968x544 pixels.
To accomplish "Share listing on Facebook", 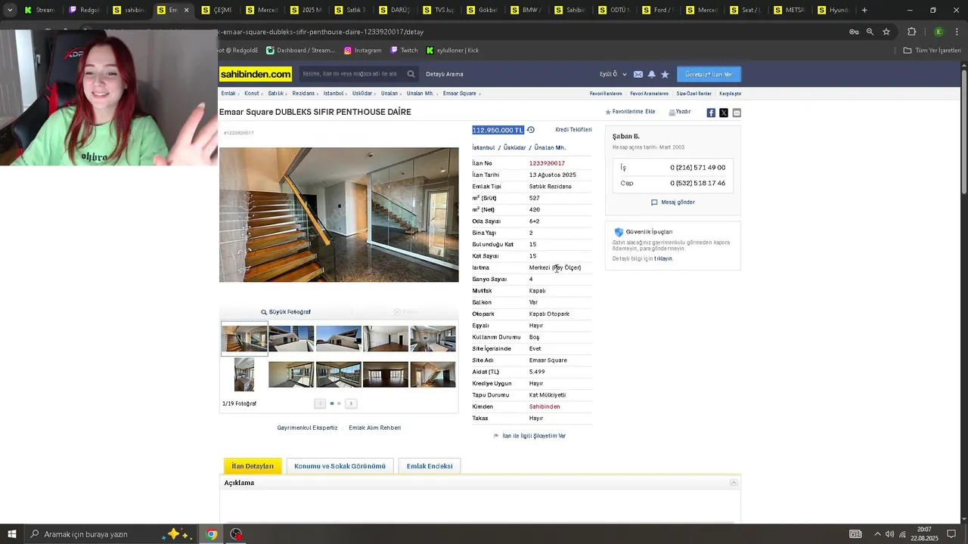I will click(711, 113).
